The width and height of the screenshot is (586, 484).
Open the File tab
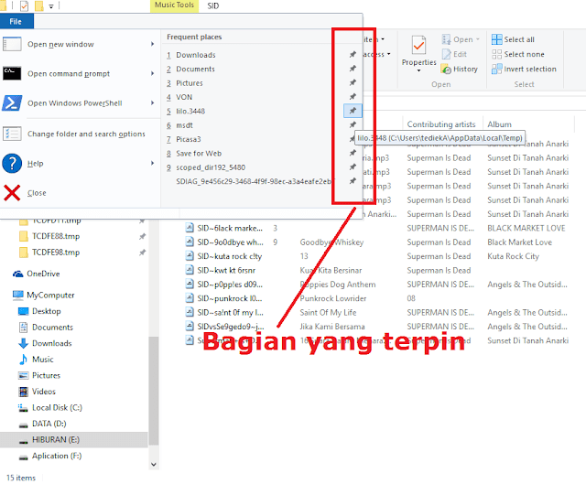point(16,22)
